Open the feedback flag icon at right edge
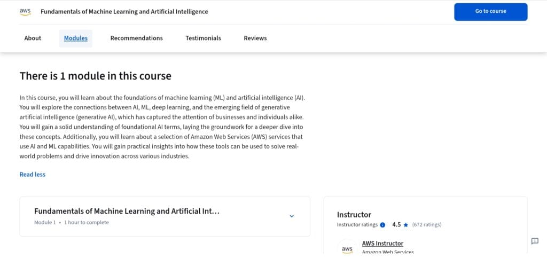Viewport: 547px width, 258px height. coord(535,241)
